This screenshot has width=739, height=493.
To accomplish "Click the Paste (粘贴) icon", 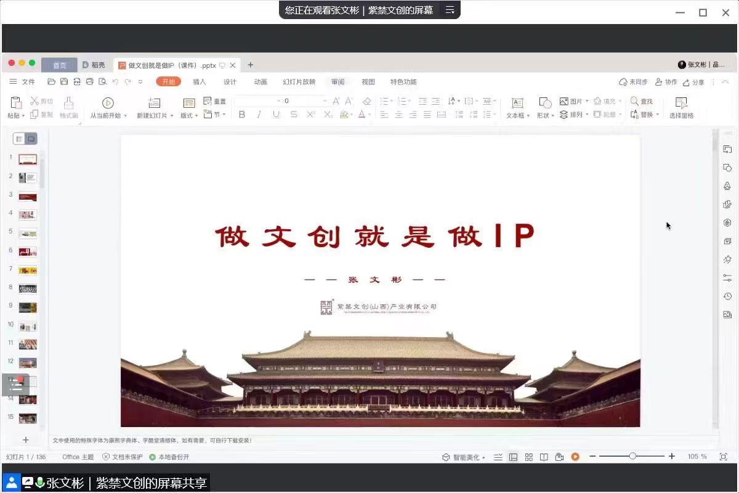I will pos(16,103).
